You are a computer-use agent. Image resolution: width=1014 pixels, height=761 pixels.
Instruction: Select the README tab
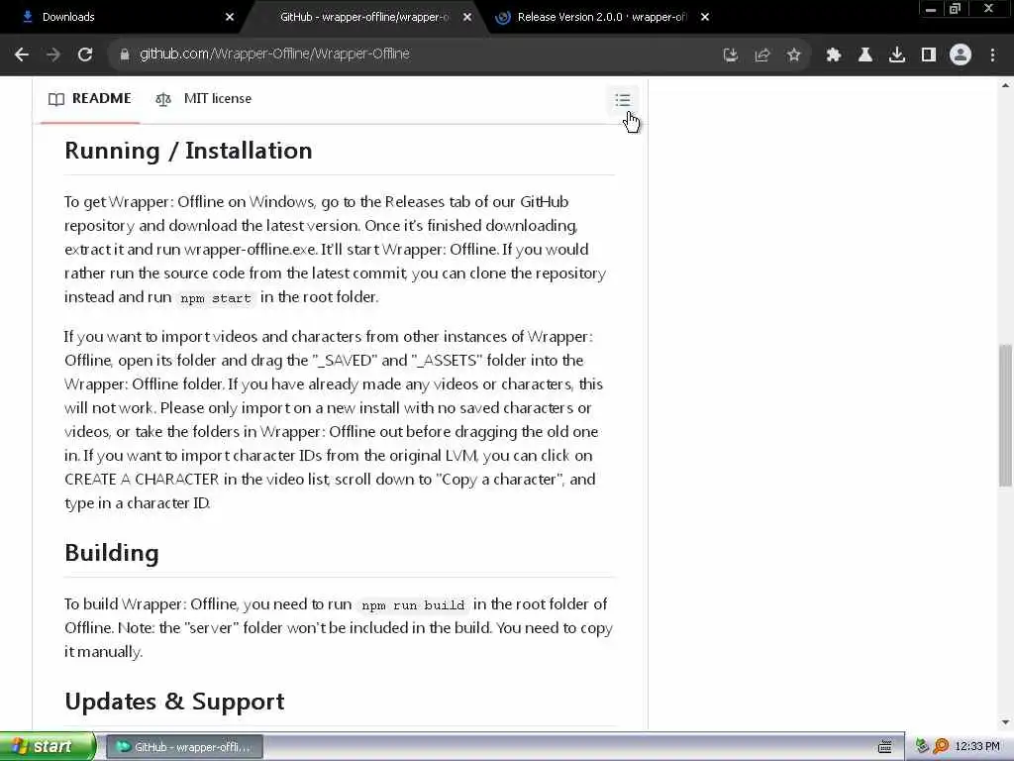90,99
